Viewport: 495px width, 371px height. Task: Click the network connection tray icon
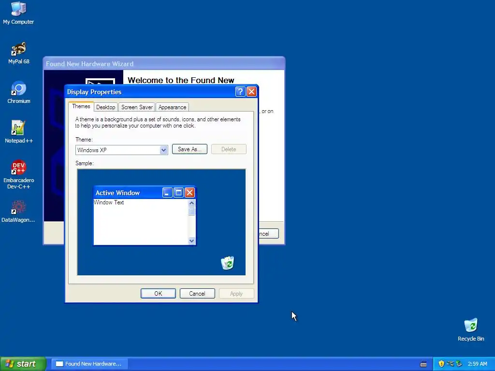click(x=450, y=364)
